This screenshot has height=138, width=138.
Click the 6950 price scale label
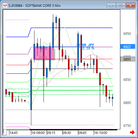[x=127, y=34]
